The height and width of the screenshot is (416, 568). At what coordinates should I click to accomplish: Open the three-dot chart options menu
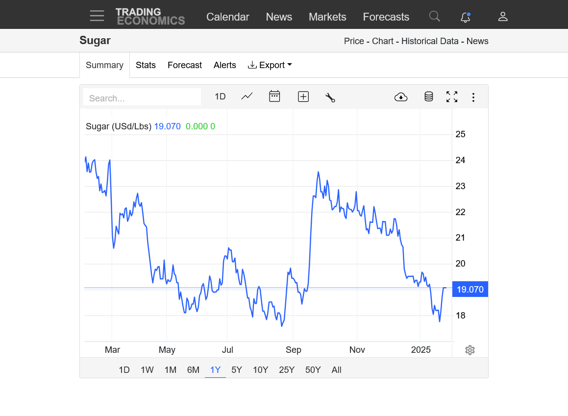coord(473,97)
